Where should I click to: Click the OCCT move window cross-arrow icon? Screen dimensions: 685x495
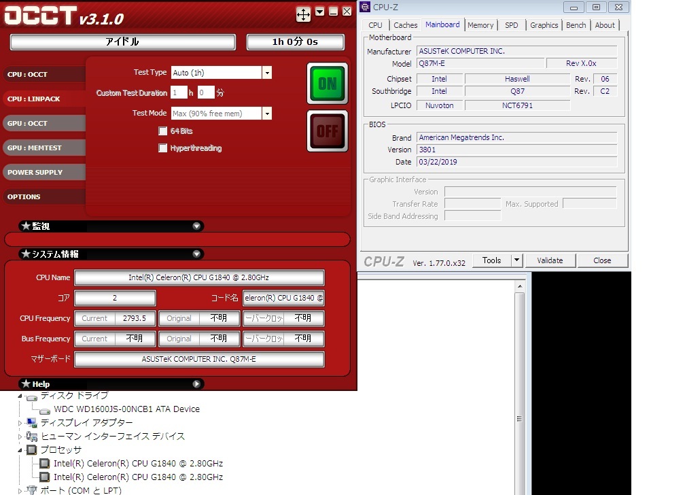pos(303,14)
